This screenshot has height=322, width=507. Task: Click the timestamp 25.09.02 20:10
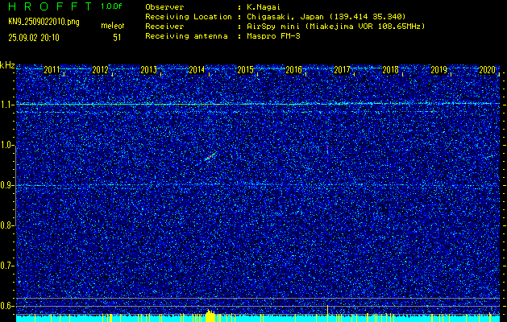pos(34,38)
